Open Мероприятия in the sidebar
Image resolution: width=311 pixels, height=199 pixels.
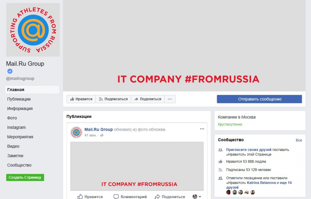click(x=20, y=137)
